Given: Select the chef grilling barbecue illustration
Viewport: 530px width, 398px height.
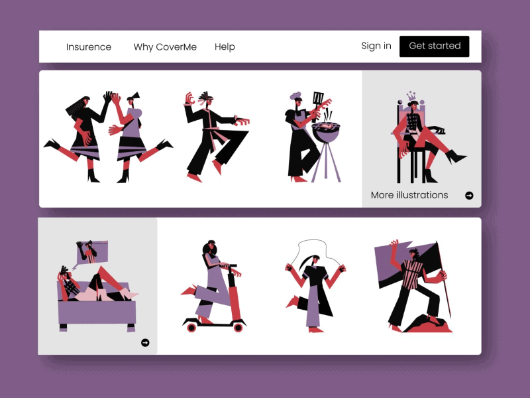Looking at the screenshot, I should [x=313, y=137].
